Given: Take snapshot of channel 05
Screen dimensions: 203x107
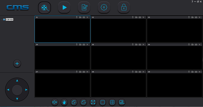Looking at the screenshot, I should [x=140, y=45].
